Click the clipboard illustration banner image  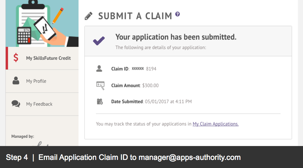pyautogui.click(x=42, y=23)
